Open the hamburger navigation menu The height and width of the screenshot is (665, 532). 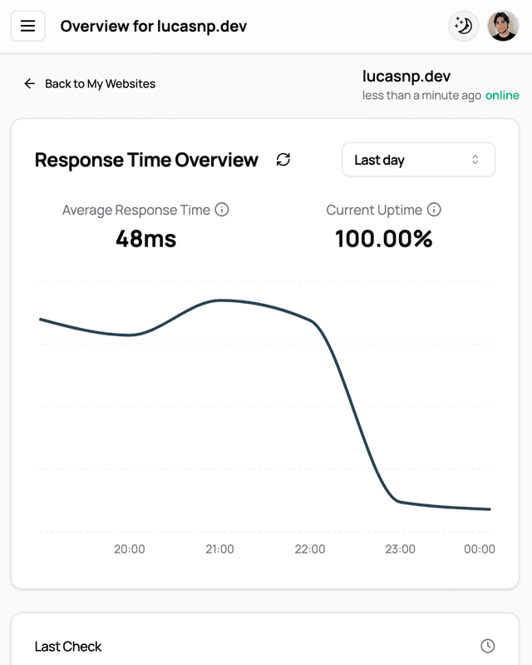[27, 27]
